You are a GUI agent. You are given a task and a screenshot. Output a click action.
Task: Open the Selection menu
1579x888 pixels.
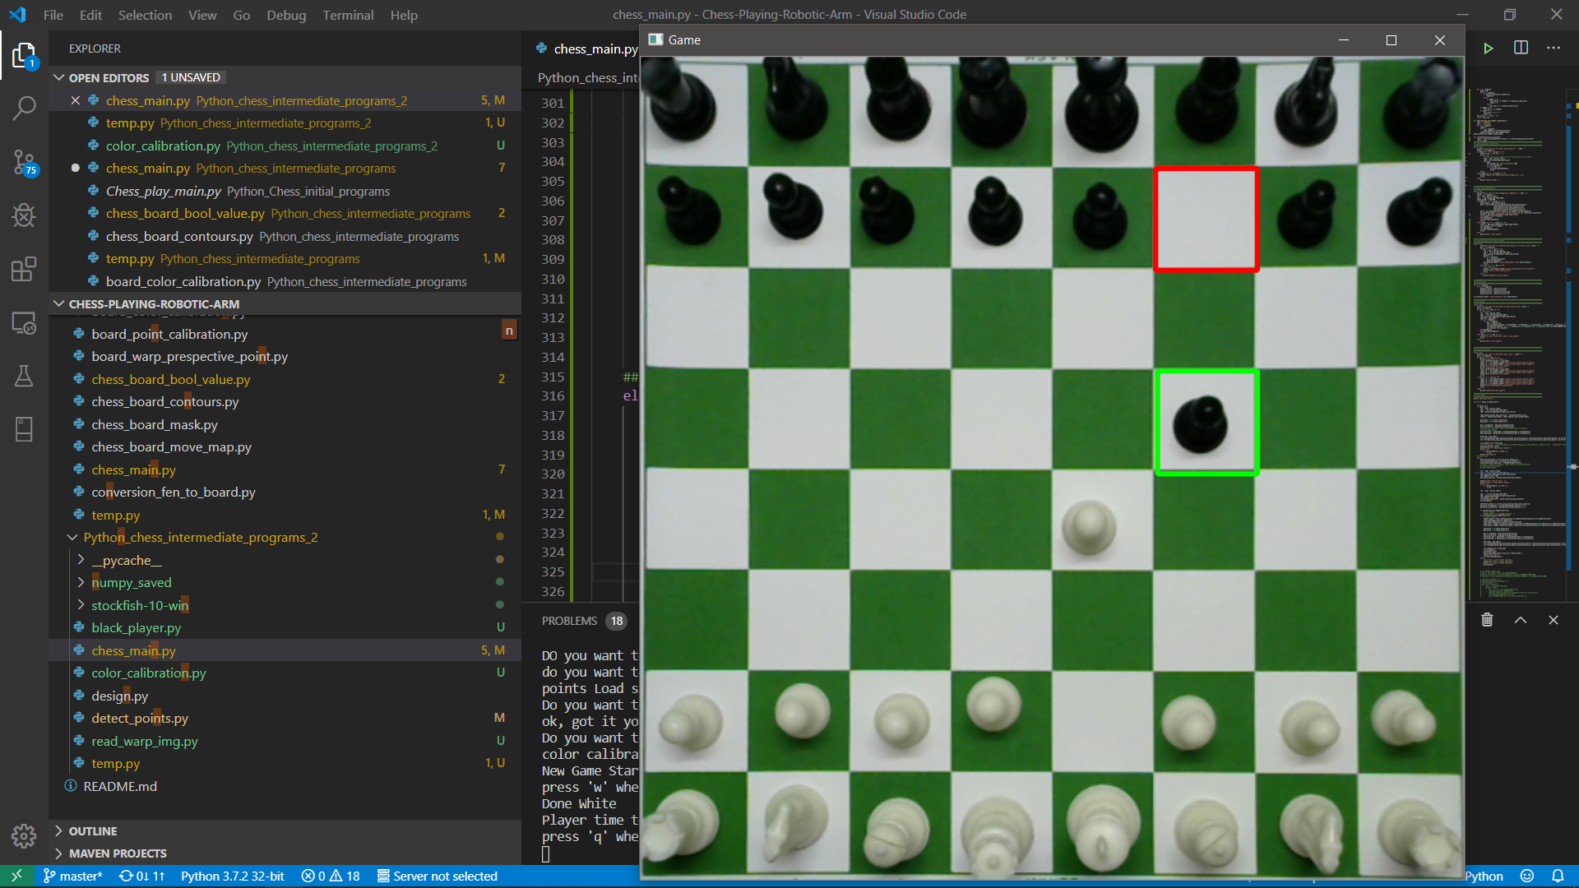tap(145, 15)
